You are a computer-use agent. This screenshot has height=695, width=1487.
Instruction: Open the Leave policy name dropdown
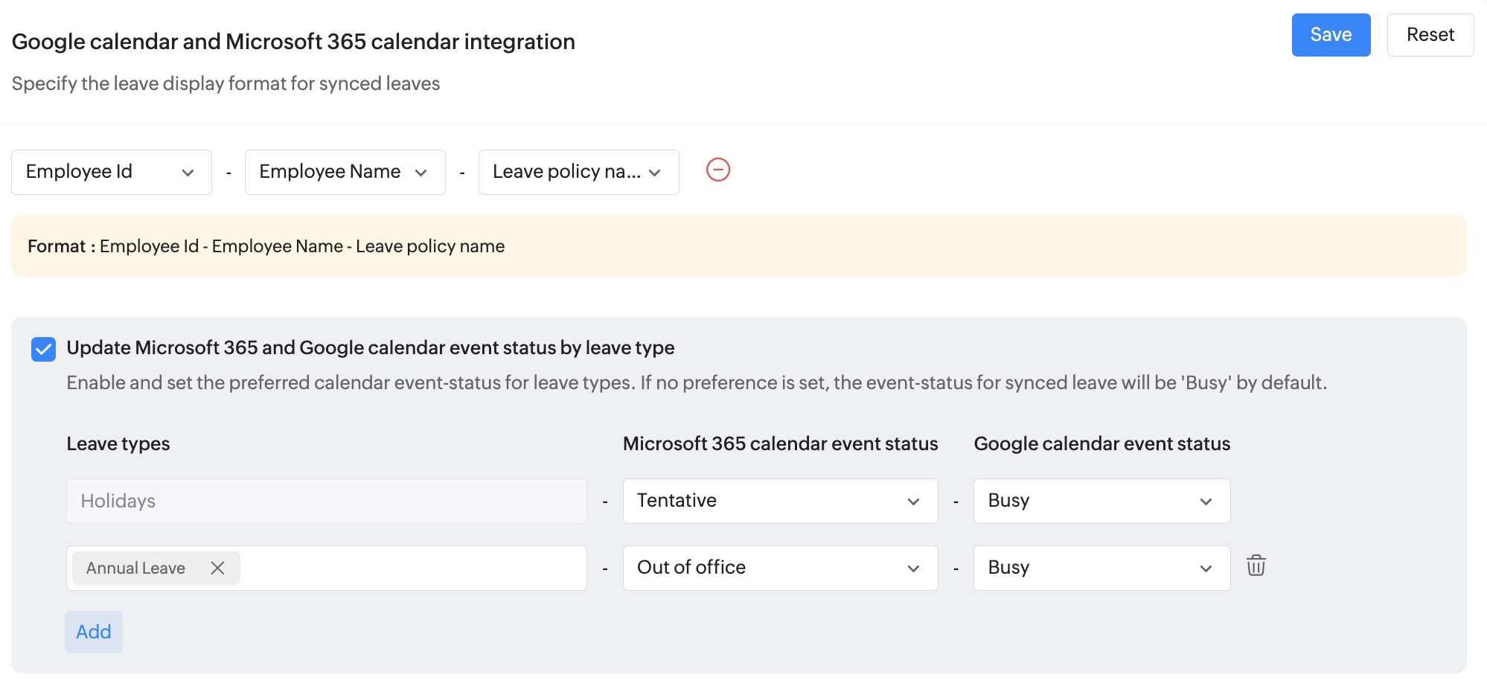pos(578,172)
